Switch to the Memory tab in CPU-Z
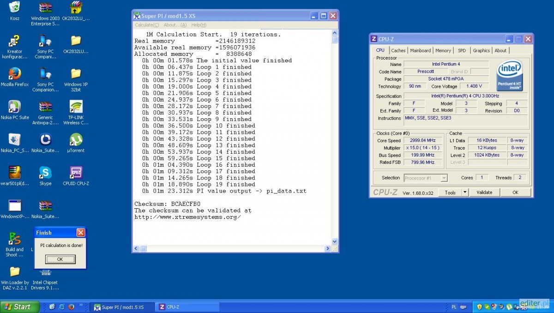Screen dimensions: 554x313 click(443, 51)
